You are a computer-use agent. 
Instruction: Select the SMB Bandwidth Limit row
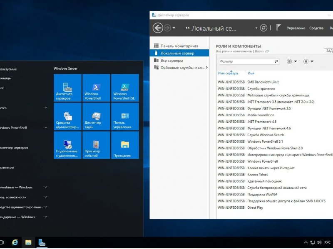(275, 82)
